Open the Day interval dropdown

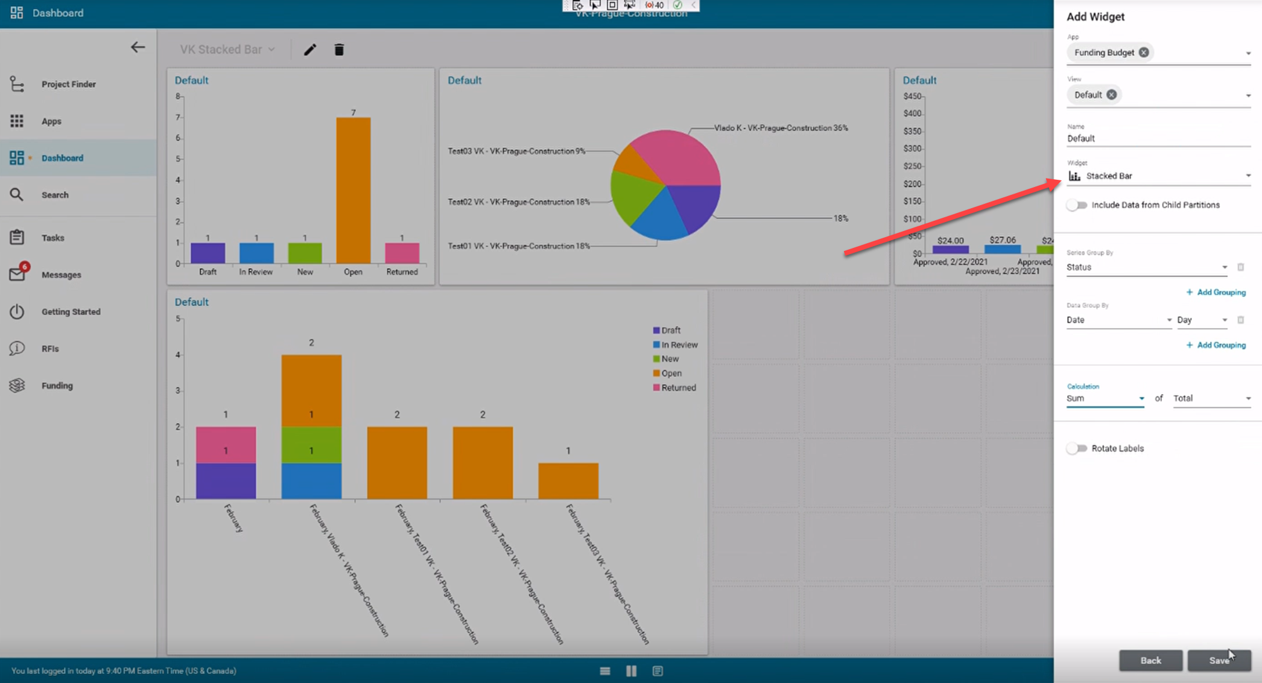click(1202, 320)
